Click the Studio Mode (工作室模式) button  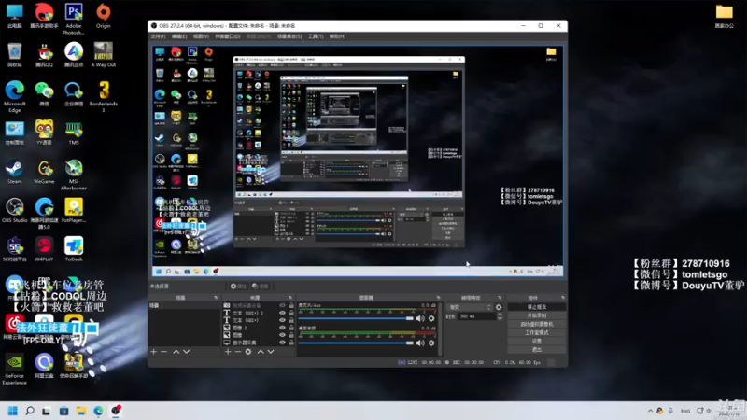(537, 332)
